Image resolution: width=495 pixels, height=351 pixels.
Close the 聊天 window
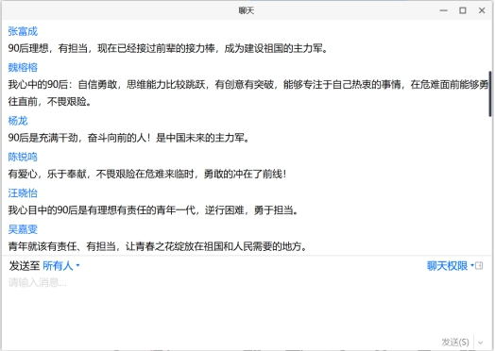[482, 10]
